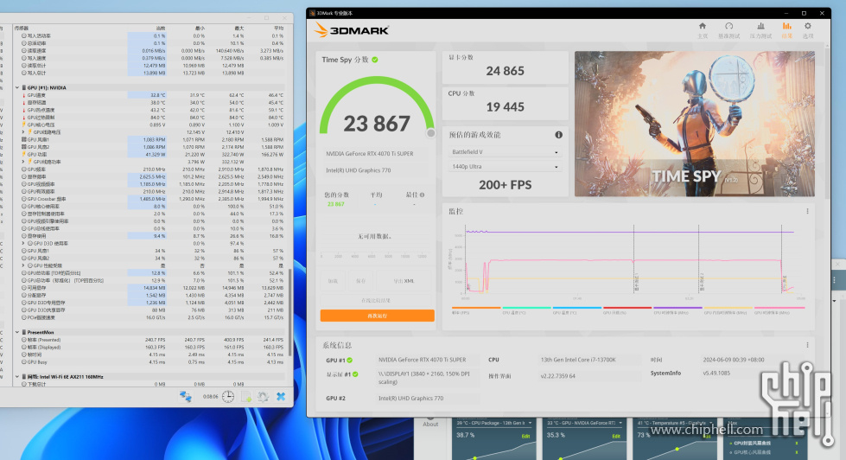Click the orange frame rate legend line
Image resolution: width=846 pixels, height=460 pixels.
[476, 308]
